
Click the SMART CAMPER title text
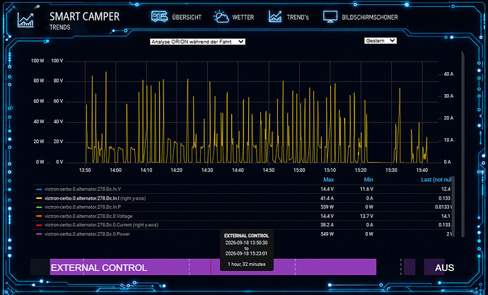pyautogui.click(x=84, y=16)
